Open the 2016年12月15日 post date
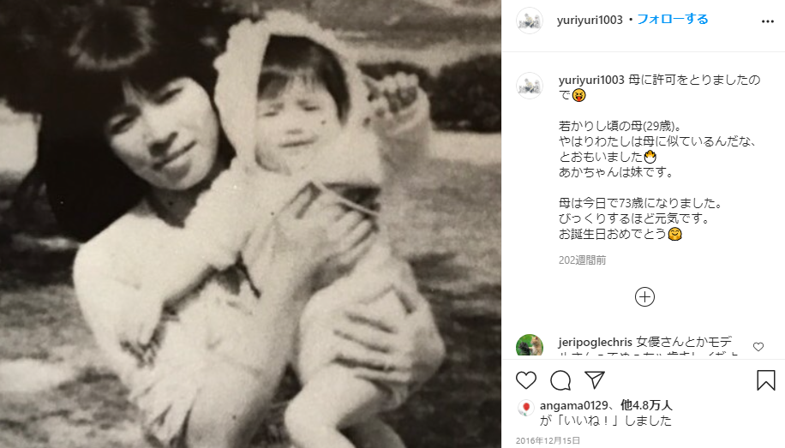785x448 pixels. [548, 440]
